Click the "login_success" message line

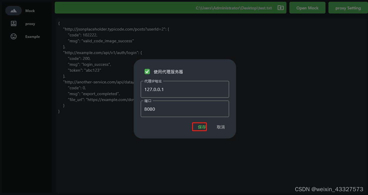[89, 64]
